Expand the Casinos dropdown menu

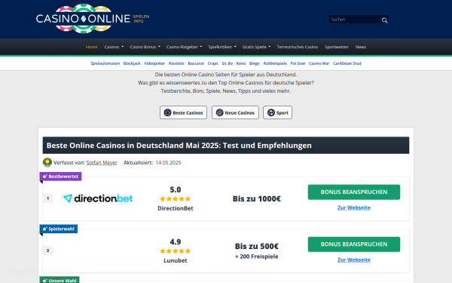point(114,47)
